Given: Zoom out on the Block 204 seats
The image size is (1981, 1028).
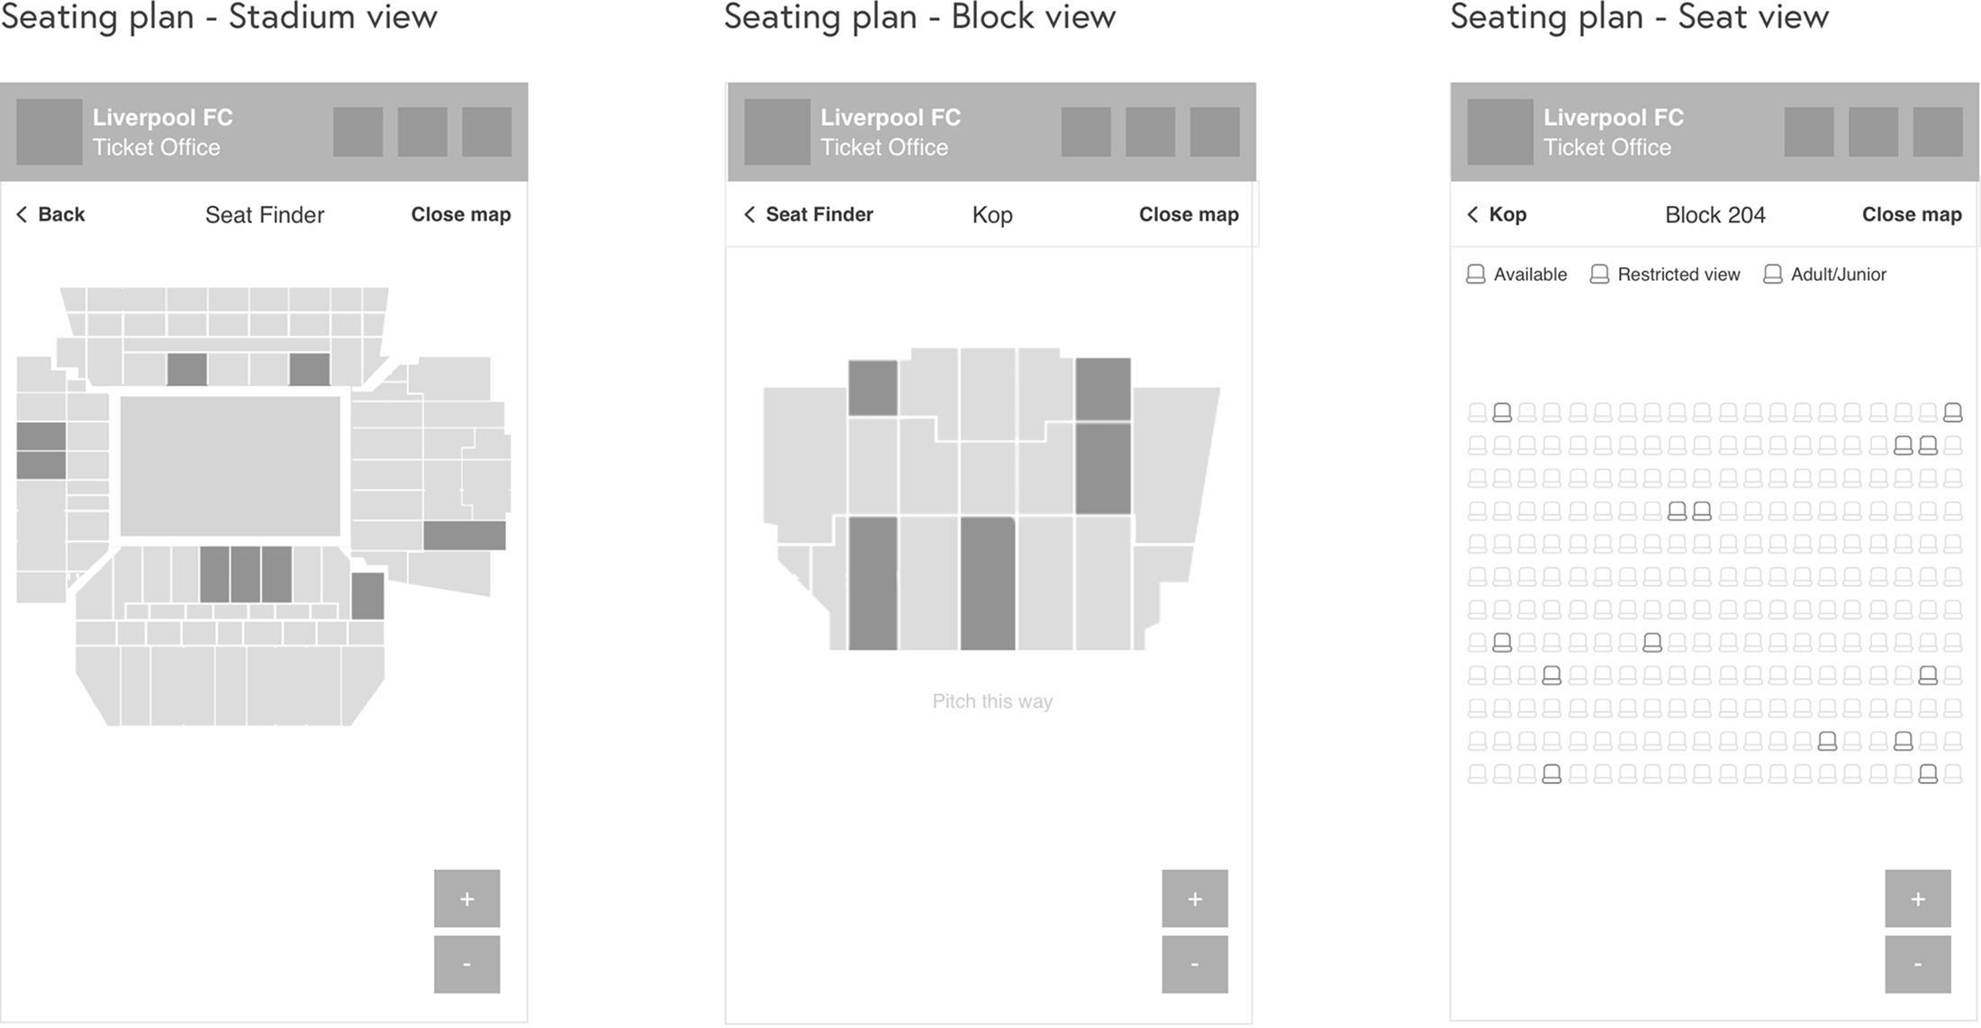Looking at the screenshot, I should point(1917,963).
